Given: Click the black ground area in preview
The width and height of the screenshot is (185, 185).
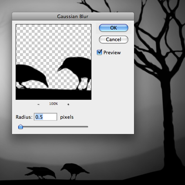Looking at the screenshot, I should pos(54,94).
